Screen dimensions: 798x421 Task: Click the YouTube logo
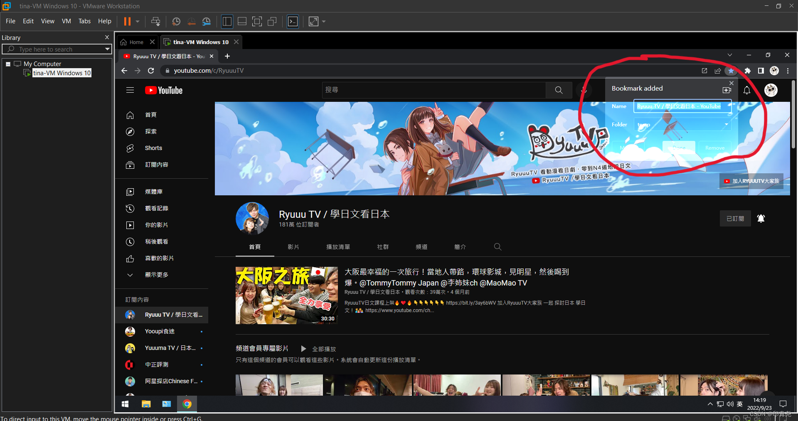pyautogui.click(x=164, y=90)
